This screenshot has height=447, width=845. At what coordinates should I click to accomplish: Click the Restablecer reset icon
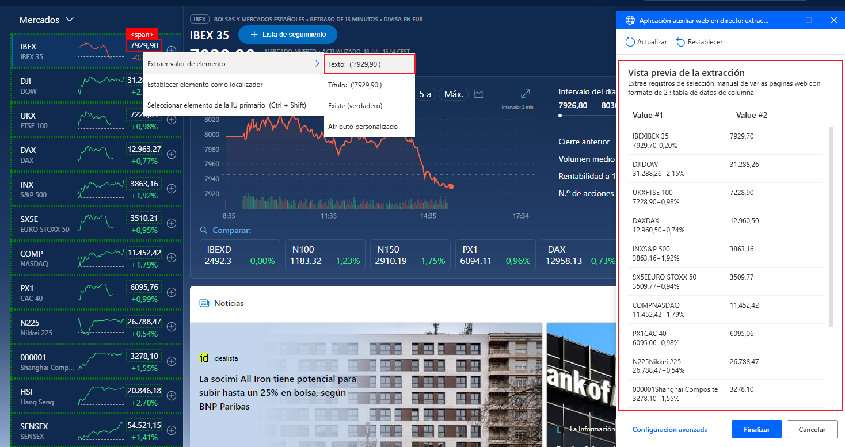[682, 41]
